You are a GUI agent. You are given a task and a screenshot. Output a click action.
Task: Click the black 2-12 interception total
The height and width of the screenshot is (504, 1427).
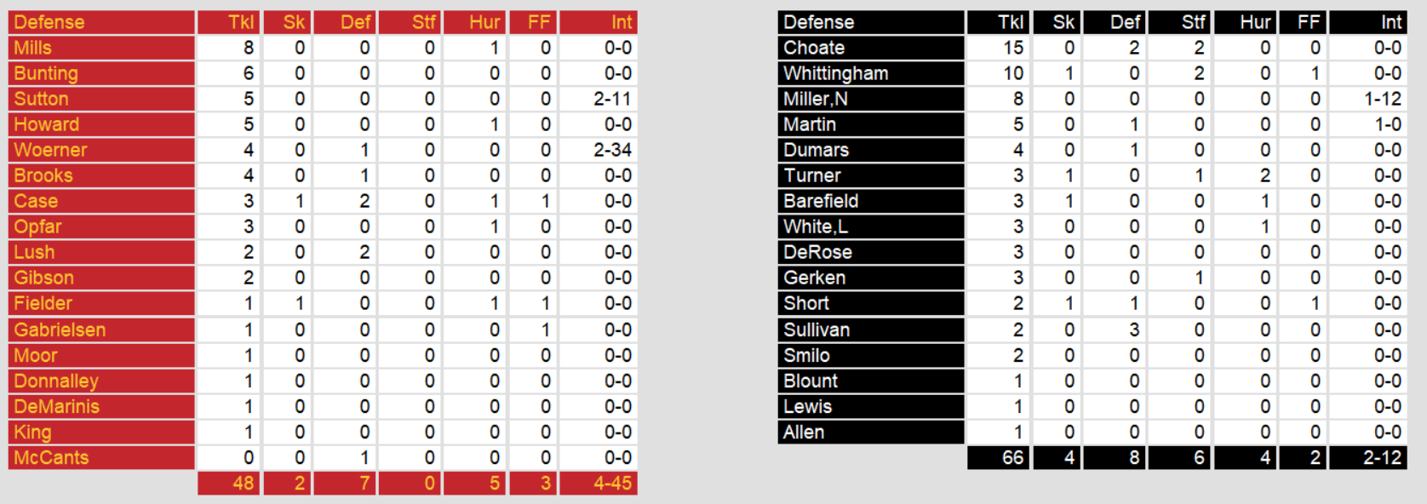click(x=1368, y=458)
